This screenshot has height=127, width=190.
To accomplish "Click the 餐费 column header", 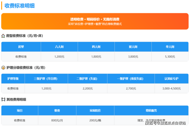I will coord(57,110).
